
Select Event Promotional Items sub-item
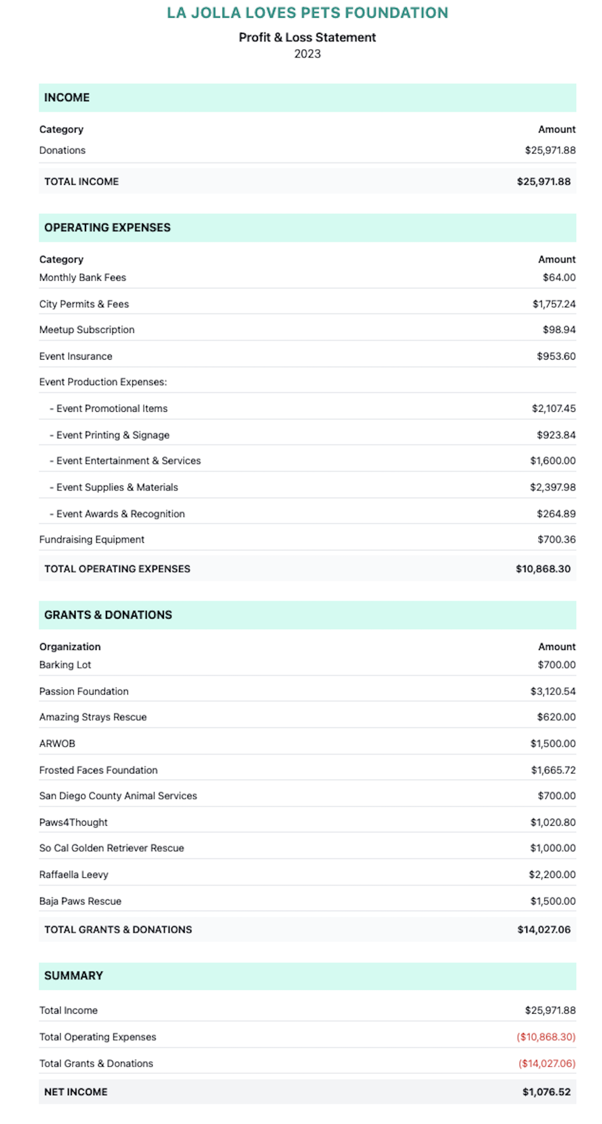(x=112, y=408)
